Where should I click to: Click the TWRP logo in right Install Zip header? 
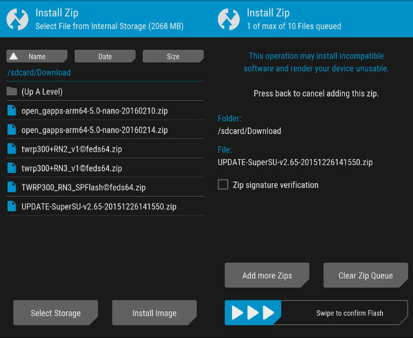coord(228,19)
